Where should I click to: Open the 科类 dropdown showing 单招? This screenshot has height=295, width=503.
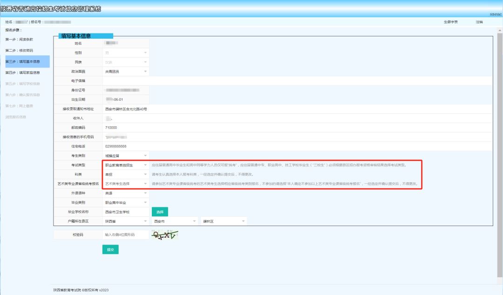(x=126, y=174)
